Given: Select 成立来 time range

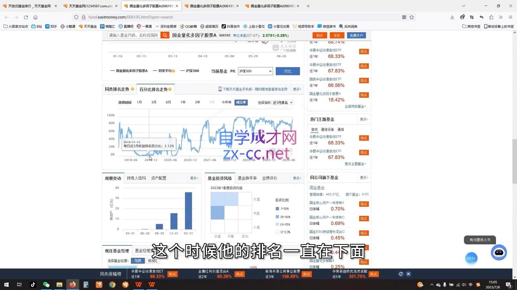Looking at the screenshot, I should coord(241,102).
